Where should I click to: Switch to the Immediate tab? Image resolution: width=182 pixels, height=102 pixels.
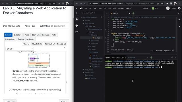point(131,58)
